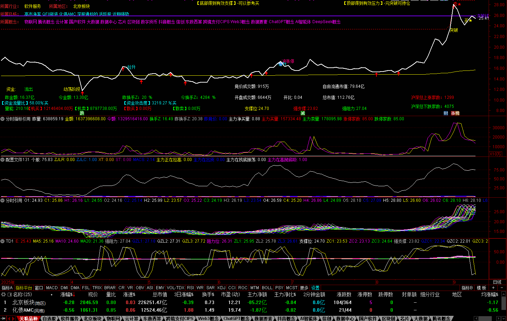Click the 突破 breakout label on chart
The image size is (507, 321).
tap(454, 30)
